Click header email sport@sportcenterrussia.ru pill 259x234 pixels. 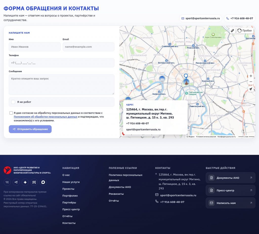pyautogui.click(x=201, y=18)
